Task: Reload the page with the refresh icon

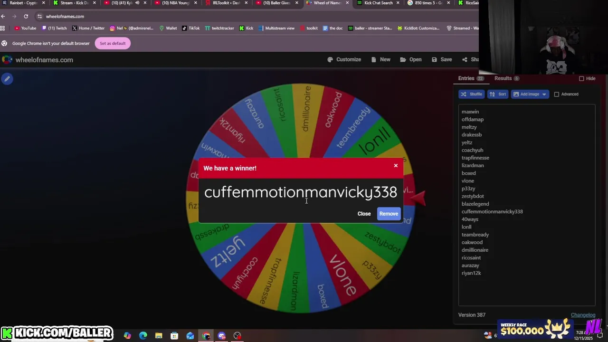Action: click(26, 16)
